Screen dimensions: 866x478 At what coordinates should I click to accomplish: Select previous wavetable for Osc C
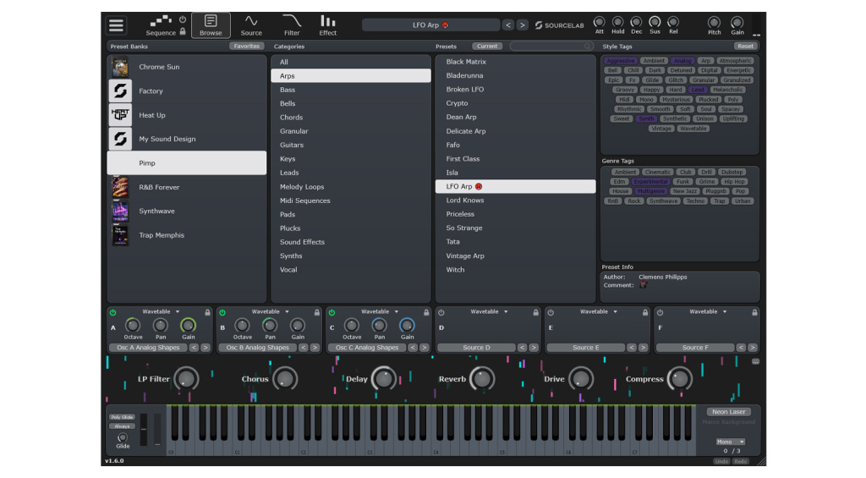click(413, 348)
